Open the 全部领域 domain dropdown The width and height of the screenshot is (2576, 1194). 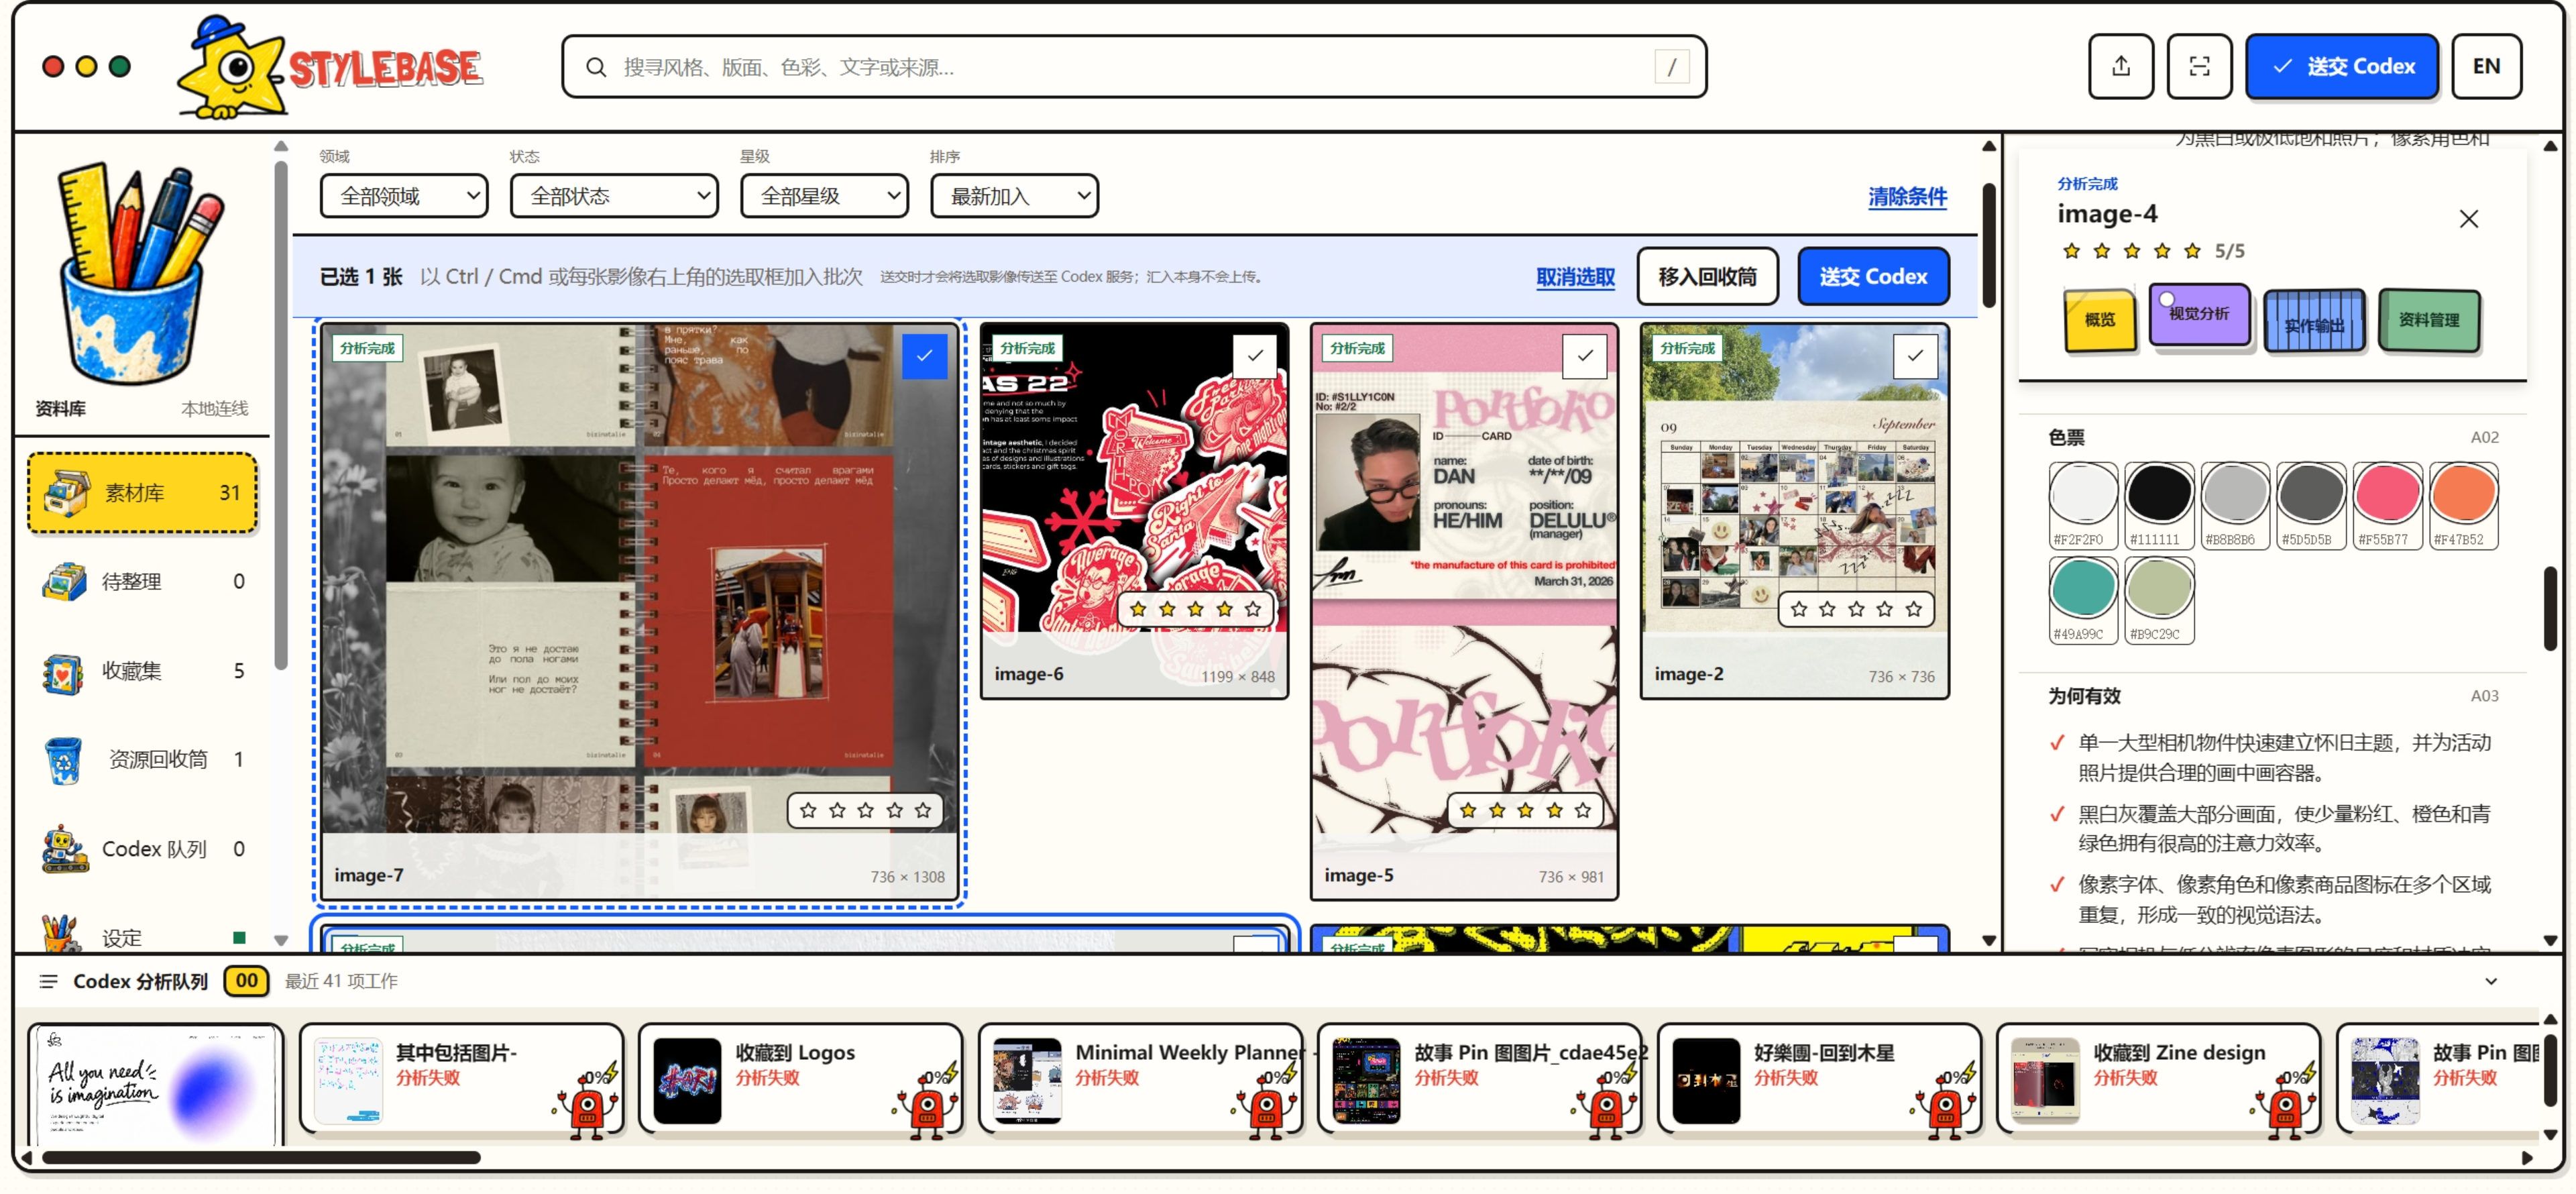pyautogui.click(x=404, y=196)
